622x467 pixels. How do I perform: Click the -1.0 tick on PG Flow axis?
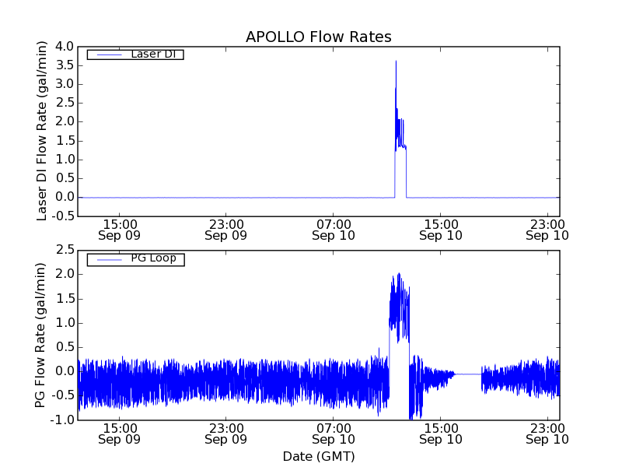coord(63,420)
